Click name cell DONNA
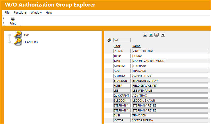This screenshot has height=124, width=211. 170,56
